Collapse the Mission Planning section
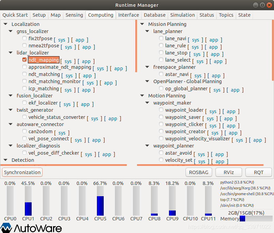The width and height of the screenshot is (274, 233). pyautogui.click(x=142, y=24)
